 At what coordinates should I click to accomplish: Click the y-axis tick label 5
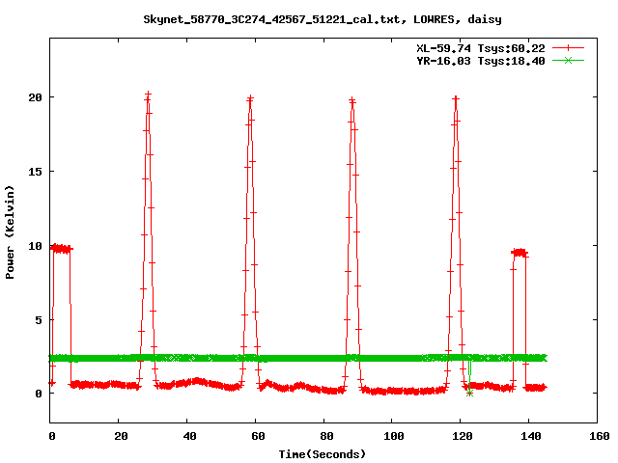(x=39, y=320)
